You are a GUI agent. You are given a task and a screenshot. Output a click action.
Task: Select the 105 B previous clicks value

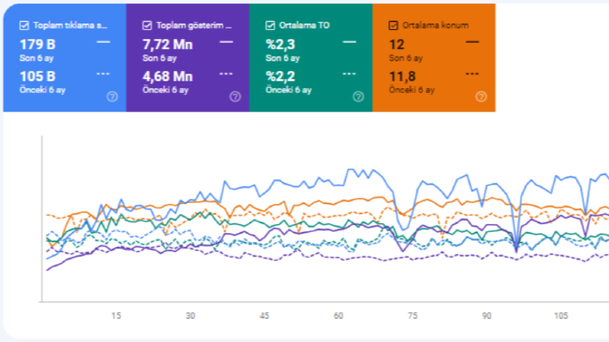[38, 77]
